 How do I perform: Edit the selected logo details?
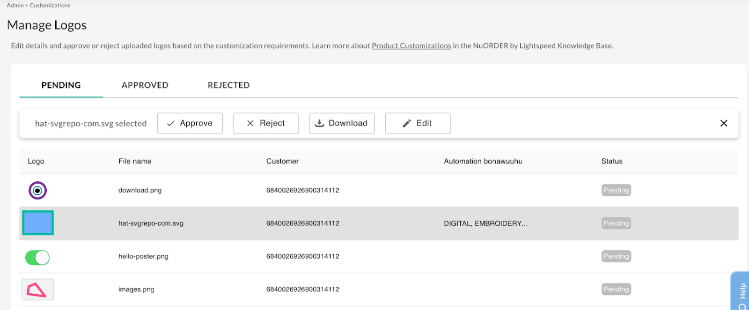click(x=418, y=123)
